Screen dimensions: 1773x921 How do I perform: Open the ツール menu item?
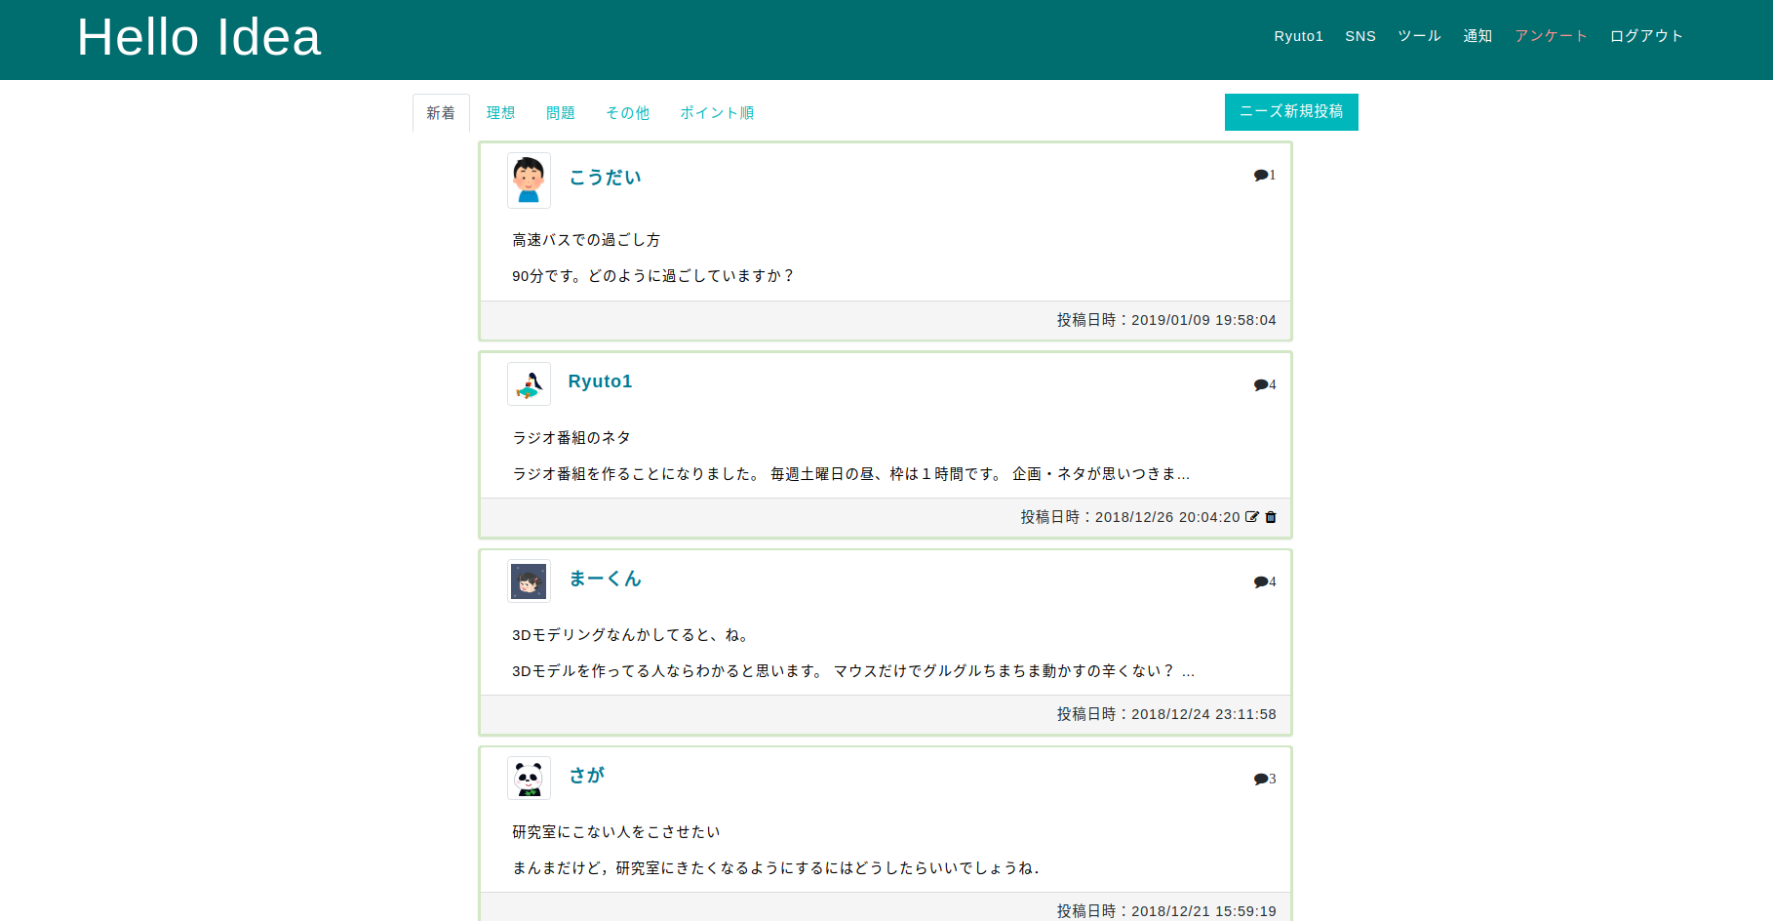click(x=1419, y=35)
